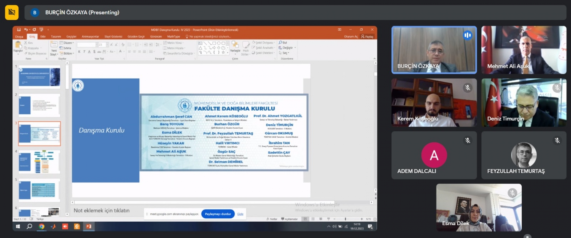Click the Save icon in PowerPoint title bar

19,30
